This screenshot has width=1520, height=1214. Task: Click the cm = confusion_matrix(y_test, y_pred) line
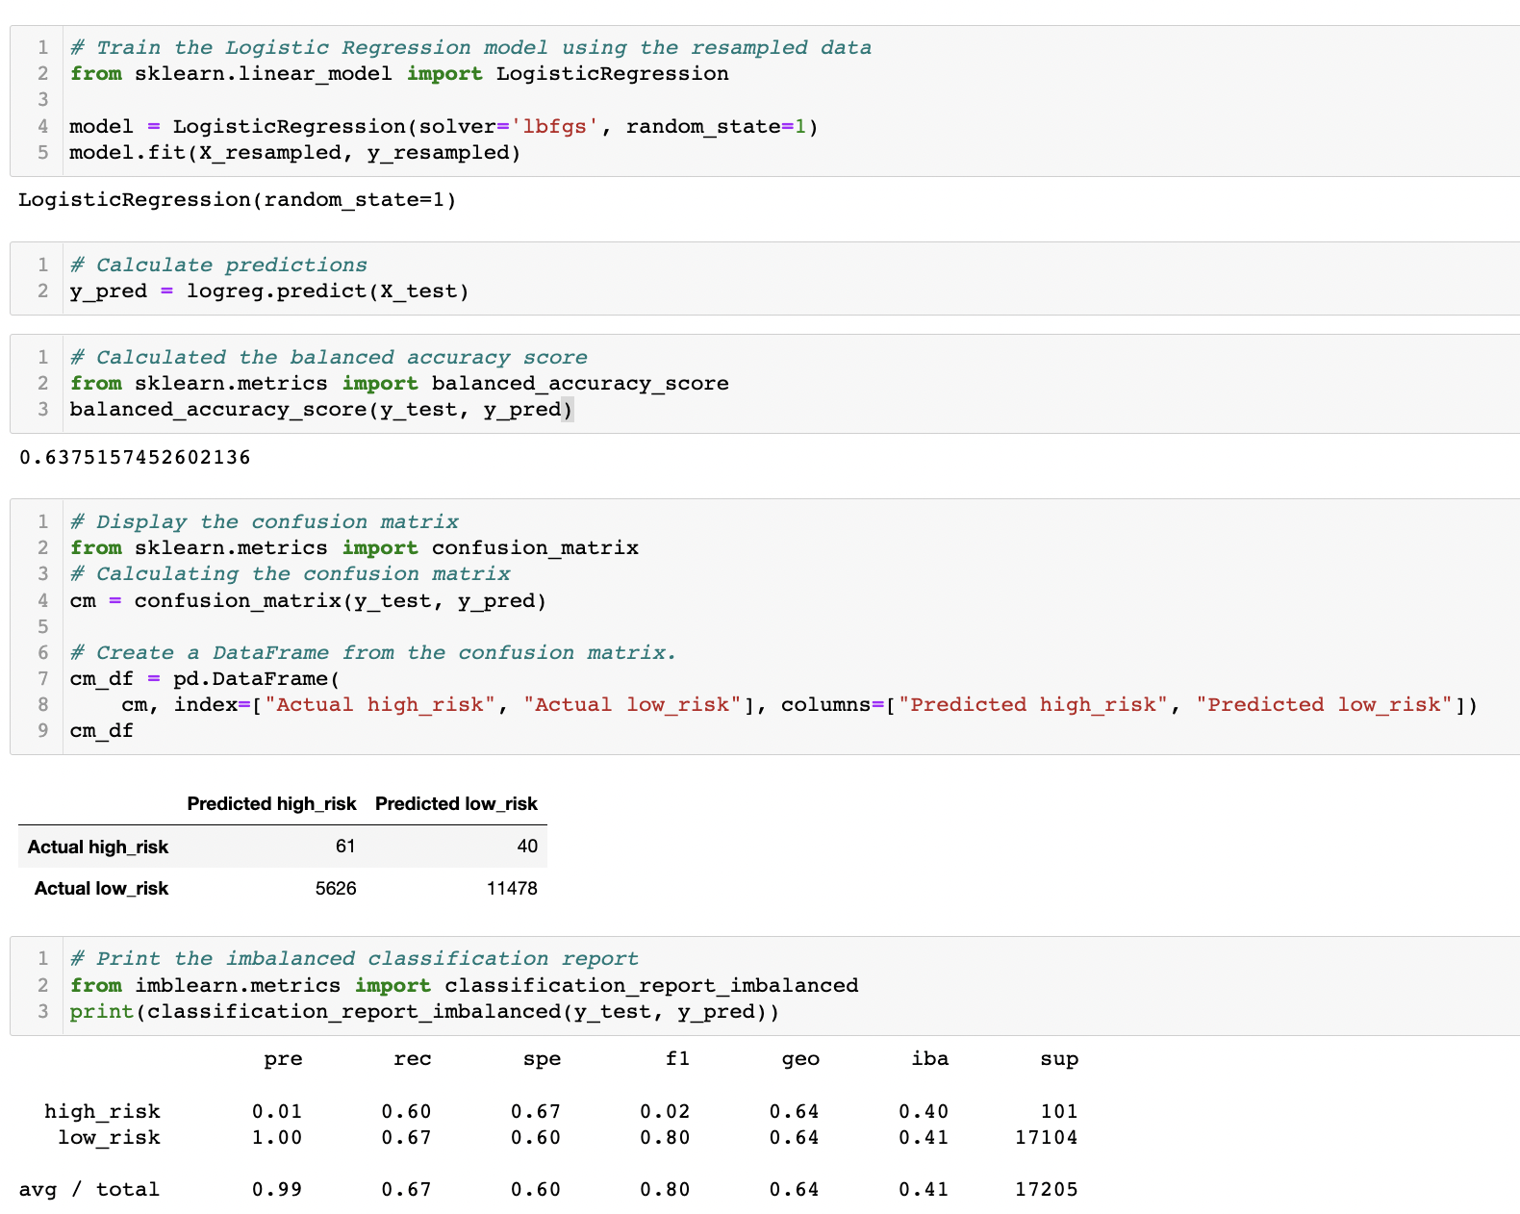pyautogui.click(x=308, y=601)
